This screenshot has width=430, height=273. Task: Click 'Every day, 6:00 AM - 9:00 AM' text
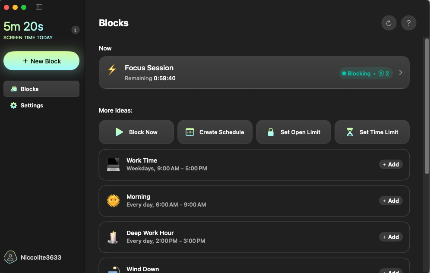point(166,204)
